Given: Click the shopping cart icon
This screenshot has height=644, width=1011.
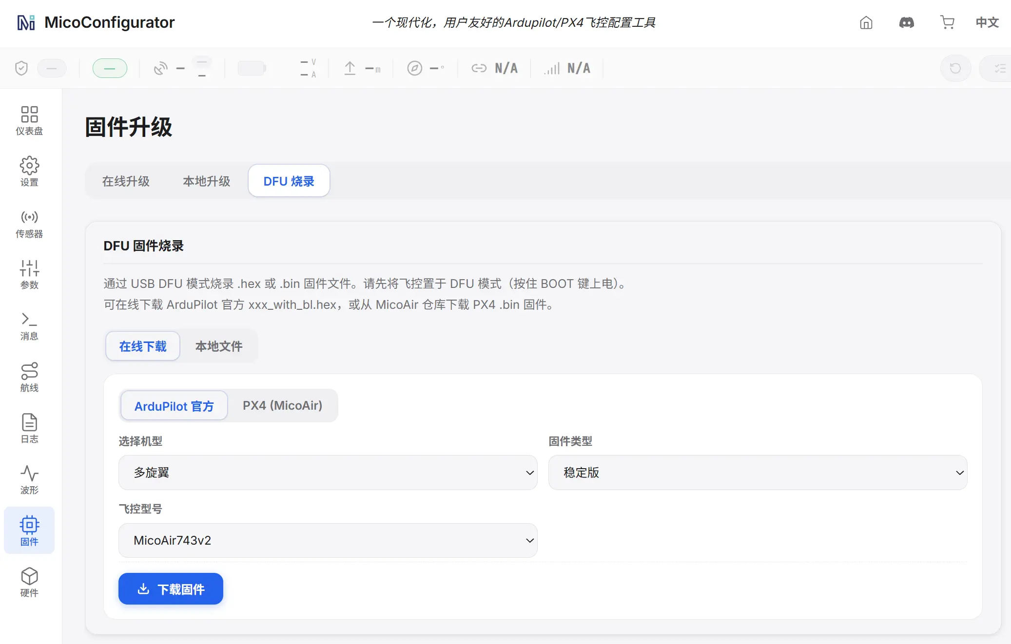Looking at the screenshot, I should point(947,22).
